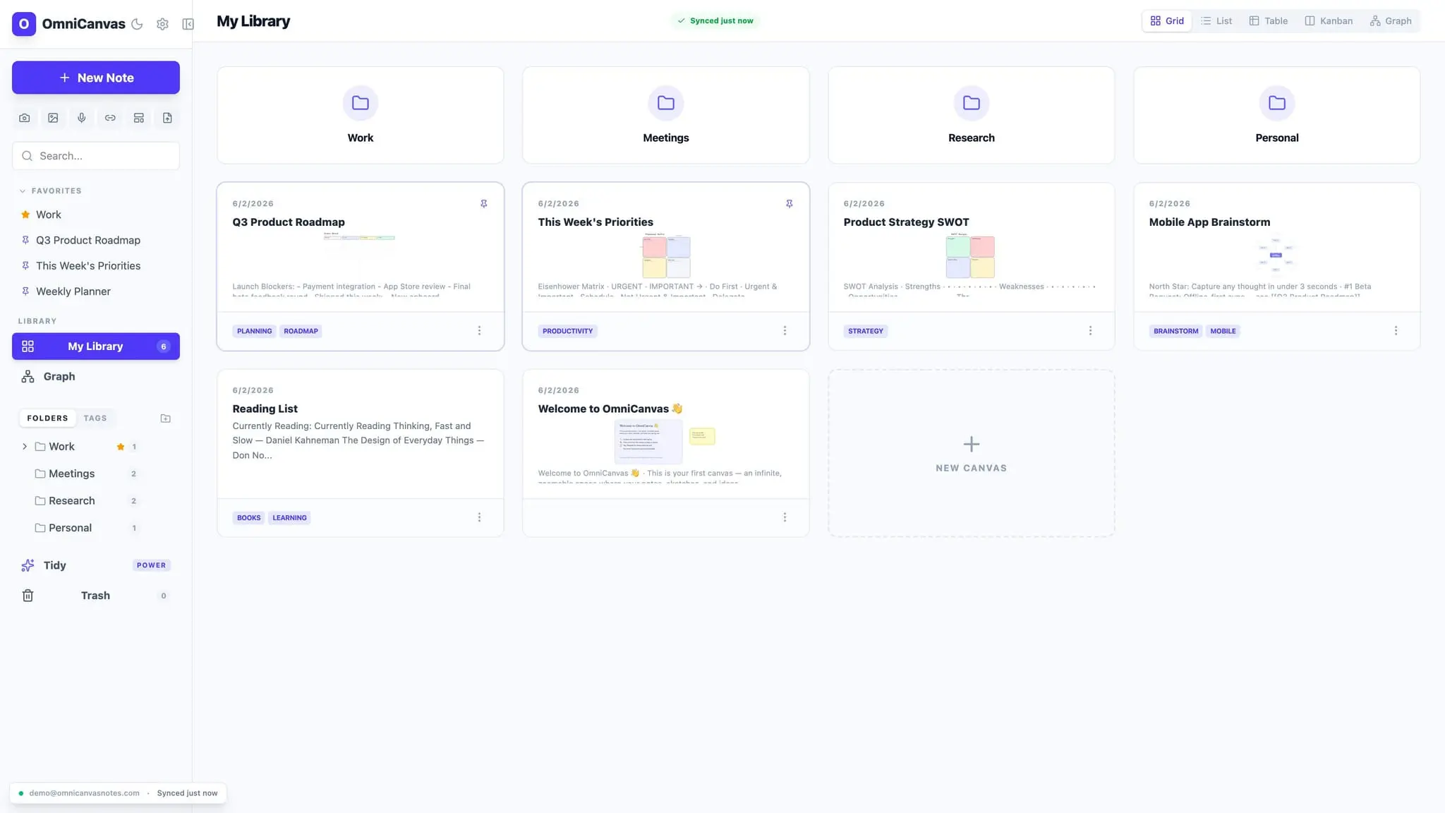
Task: Open Q3 Product Roadmap in Favorites
Action: coord(88,240)
